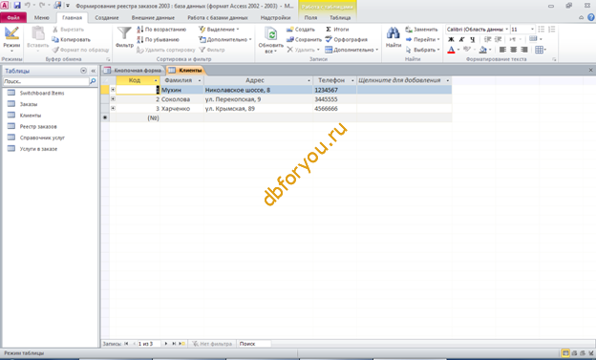This screenshot has width=596, height=360.
Task: Open Switchboard Items table
Action: [41, 93]
